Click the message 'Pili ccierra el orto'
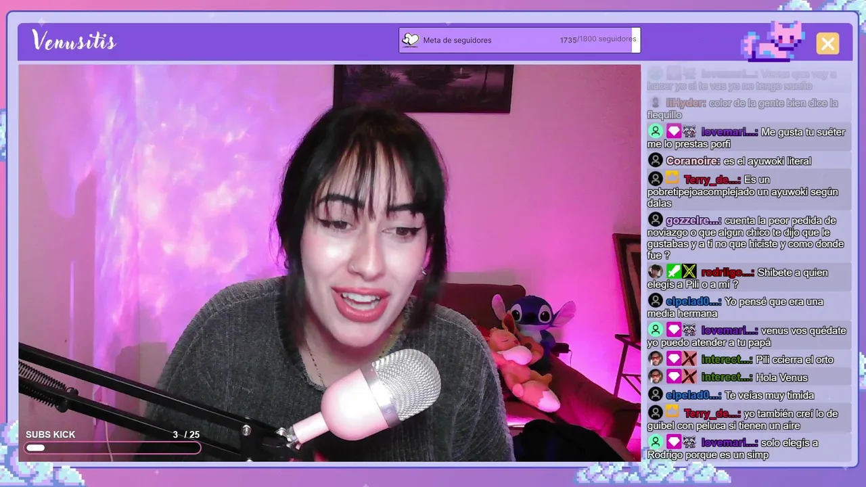 794,360
